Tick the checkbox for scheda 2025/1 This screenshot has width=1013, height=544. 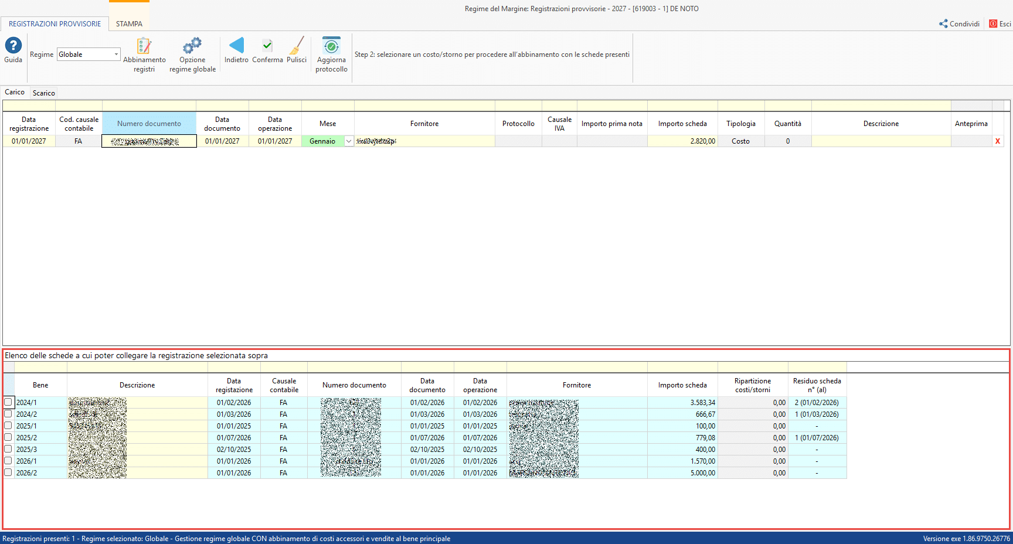pyautogui.click(x=8, y=426)
